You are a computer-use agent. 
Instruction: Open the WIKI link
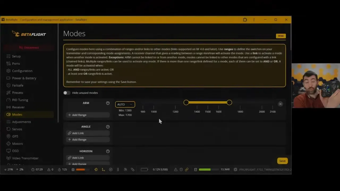click(281, 36)
